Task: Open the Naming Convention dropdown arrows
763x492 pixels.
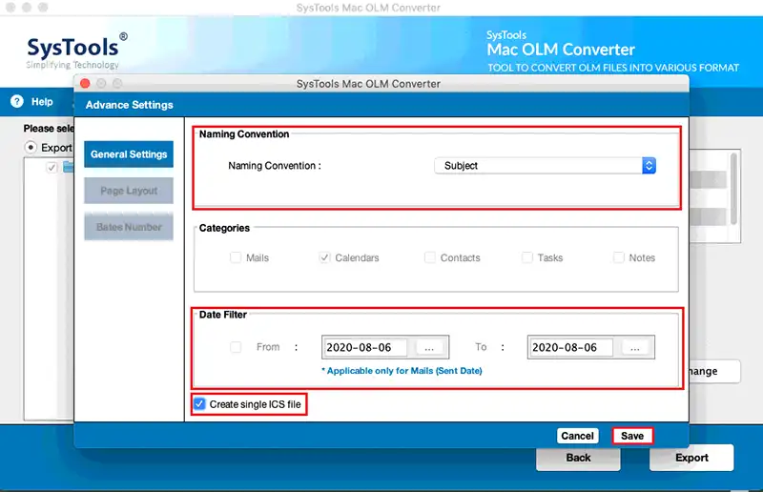Action: pyautogui.click(x=649, y=166)
